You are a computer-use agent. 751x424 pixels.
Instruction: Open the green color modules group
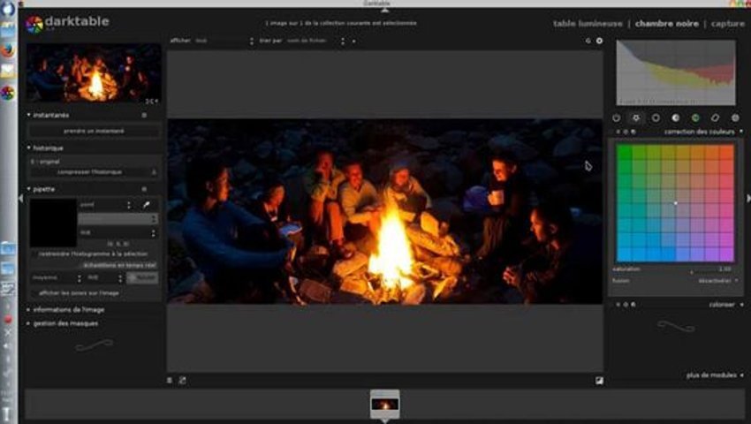pos(695,117)
